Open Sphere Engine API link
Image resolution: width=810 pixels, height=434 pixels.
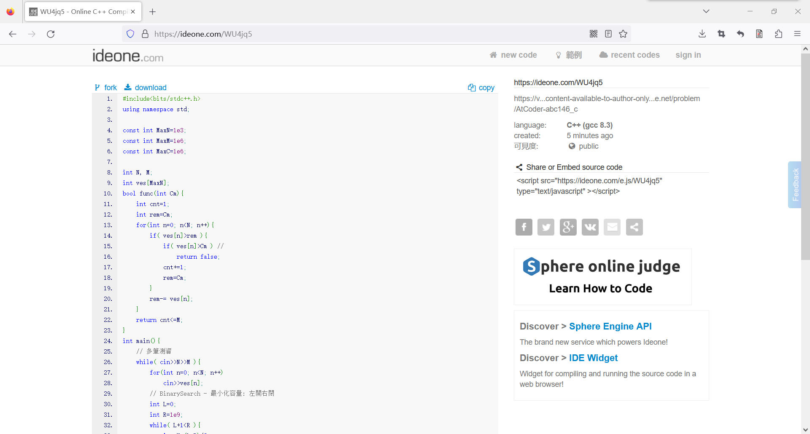pos(610,327)
